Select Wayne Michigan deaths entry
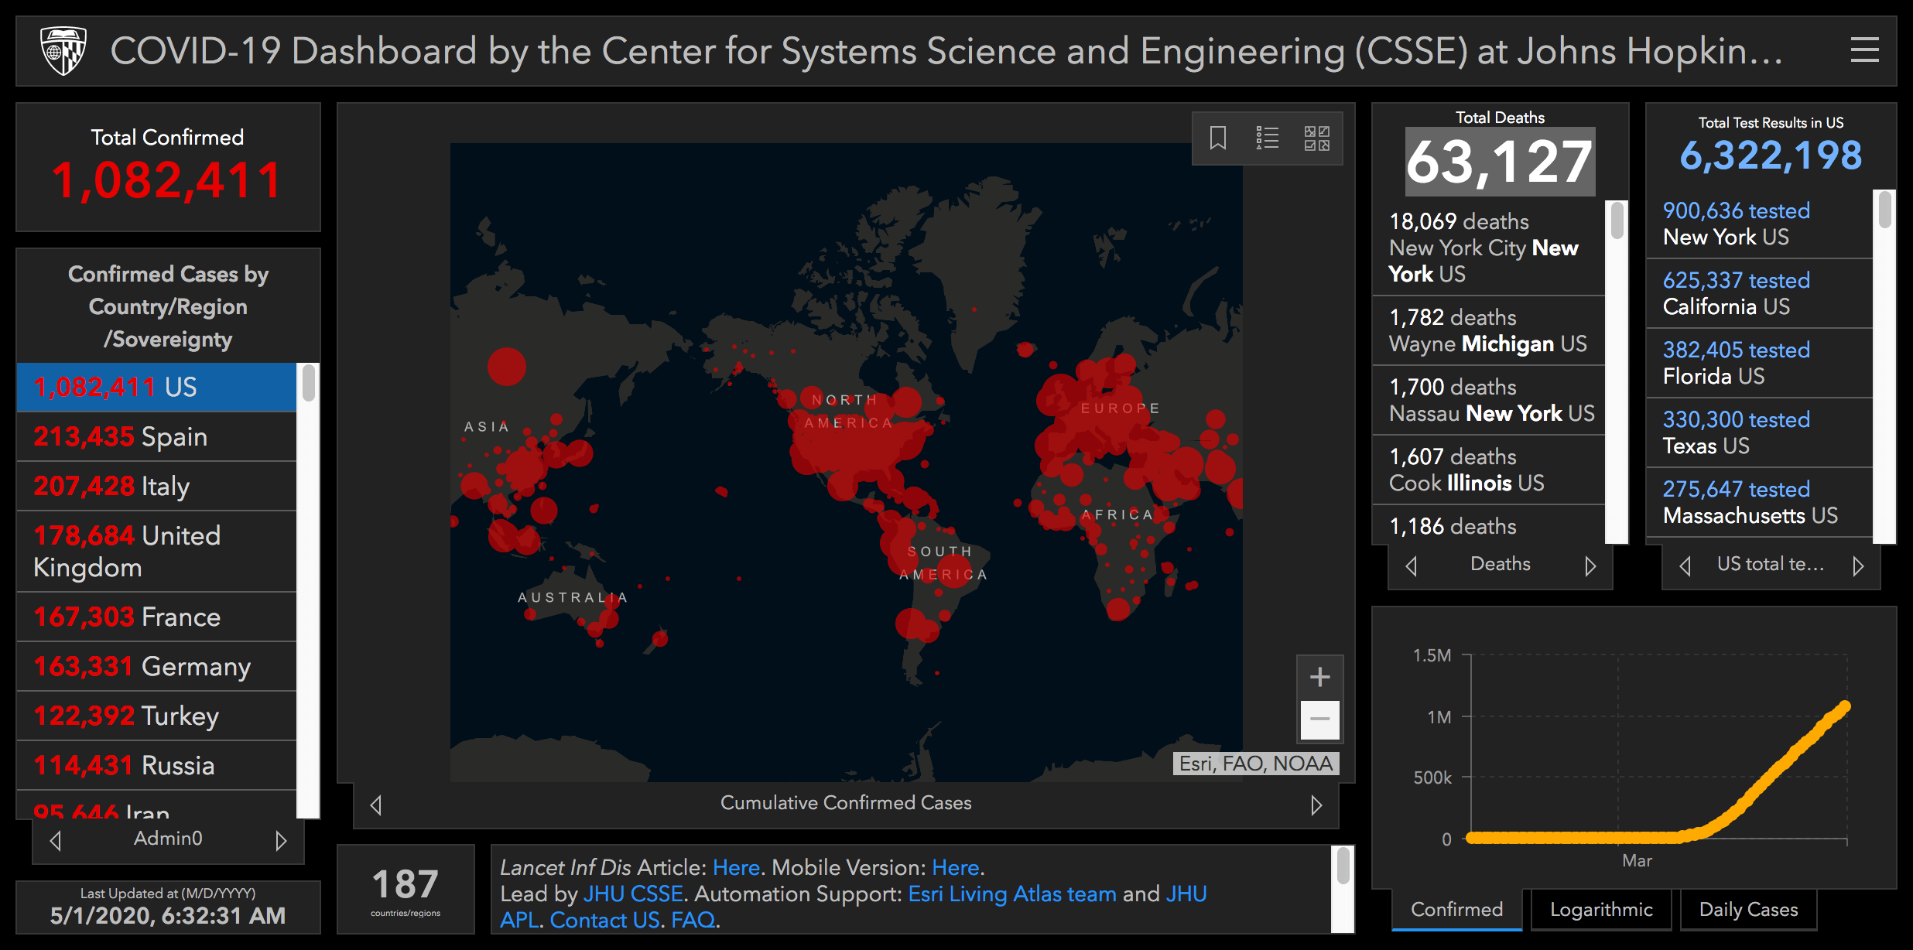 tap(1488, 330)
